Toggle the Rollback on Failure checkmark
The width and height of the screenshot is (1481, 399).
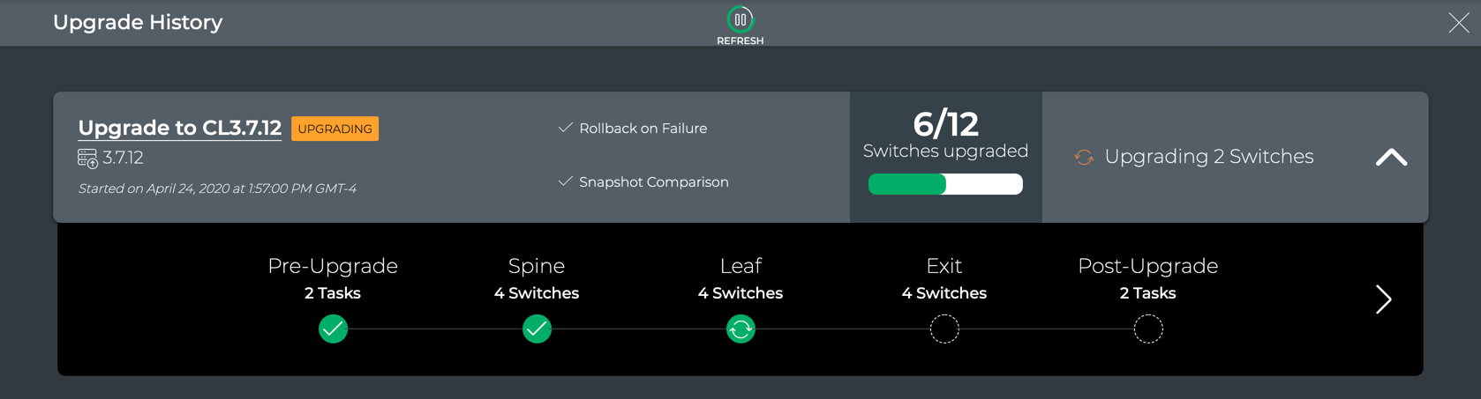click(566, 129)
